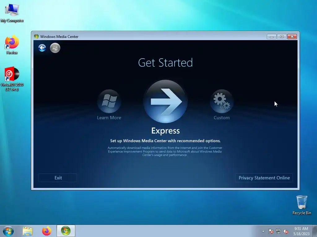This screenshot has height=237, width=317.
Task: Open the Windows Start menu
Action: coord(8,231)
